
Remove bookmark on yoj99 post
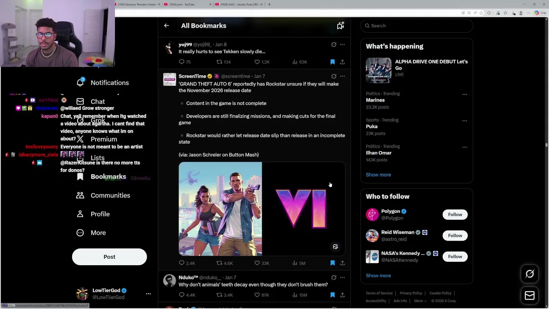[332, 62]
